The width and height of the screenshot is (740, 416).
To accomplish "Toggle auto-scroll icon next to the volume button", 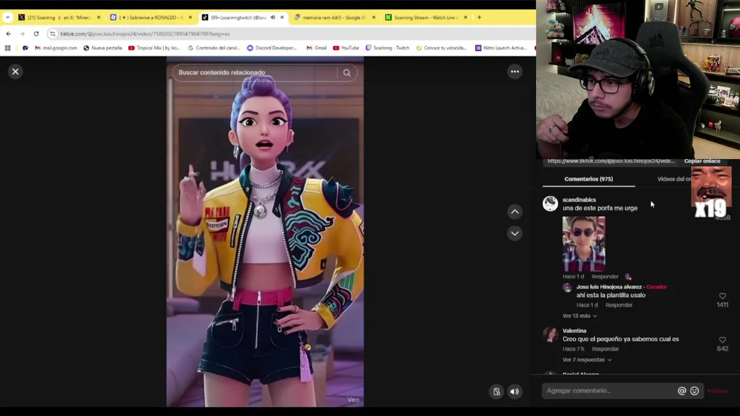I will click(496, 392).
